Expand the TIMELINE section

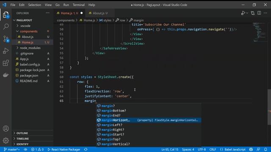[33, 138]
